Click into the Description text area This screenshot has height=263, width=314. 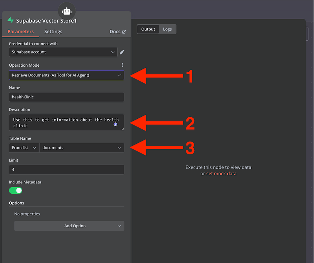tap(63, 122)
